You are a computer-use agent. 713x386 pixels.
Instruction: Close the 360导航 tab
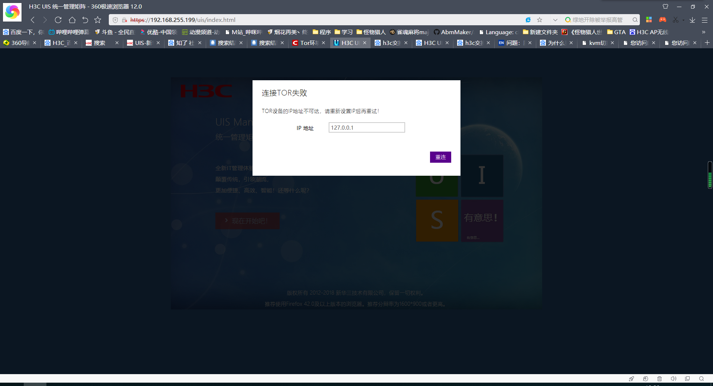click(x=35, y=43)
